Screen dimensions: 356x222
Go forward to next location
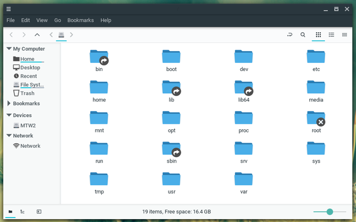[x=24, y=34]
